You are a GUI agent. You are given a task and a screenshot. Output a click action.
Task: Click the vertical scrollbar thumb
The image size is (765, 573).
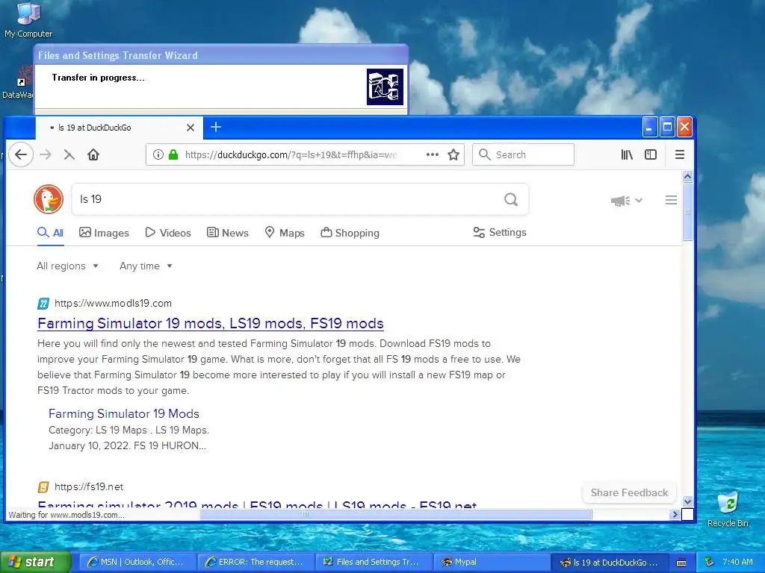coord(687,211)
